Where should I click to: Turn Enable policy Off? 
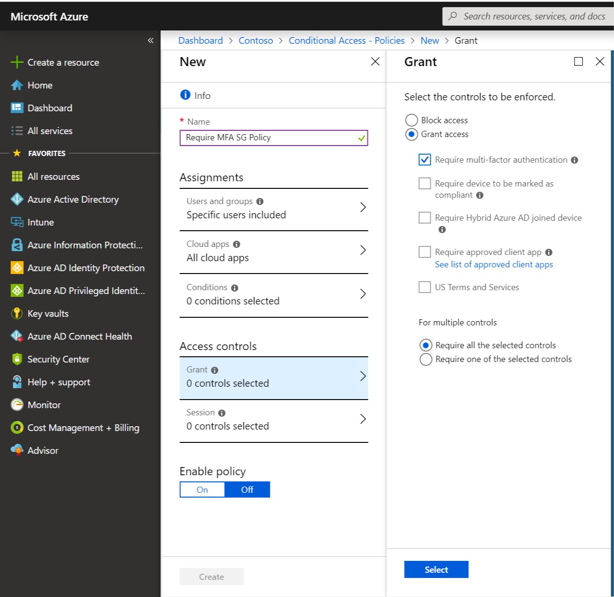tap(247, 489)
